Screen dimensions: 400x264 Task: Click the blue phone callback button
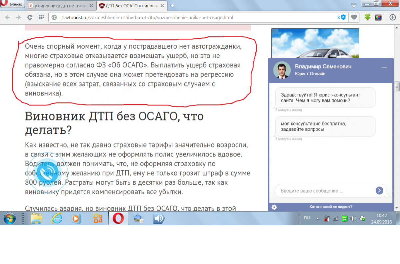pyautogui.click(x=48, y=172)
